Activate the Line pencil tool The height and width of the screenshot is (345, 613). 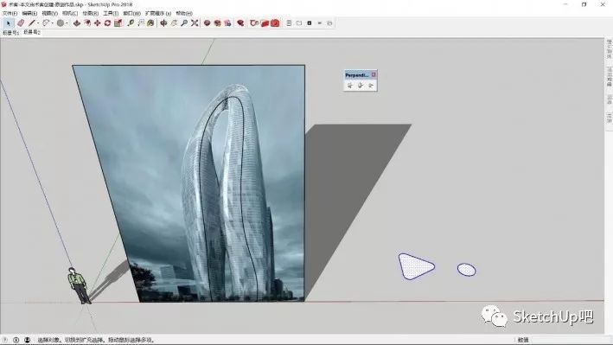[32, 23]
